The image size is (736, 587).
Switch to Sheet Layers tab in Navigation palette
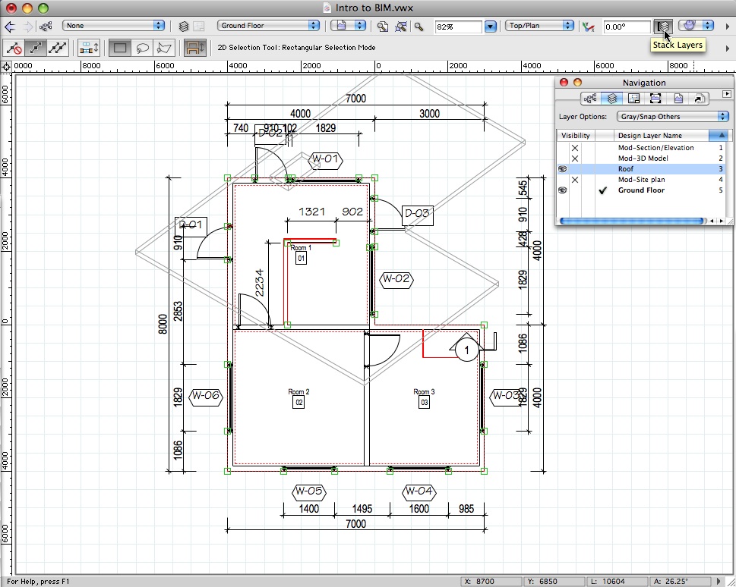click(633, 99)
